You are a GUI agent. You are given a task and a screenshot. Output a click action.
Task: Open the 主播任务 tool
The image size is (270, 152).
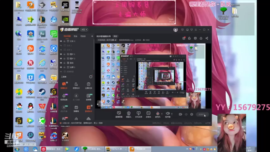click(x=88, y=85)
